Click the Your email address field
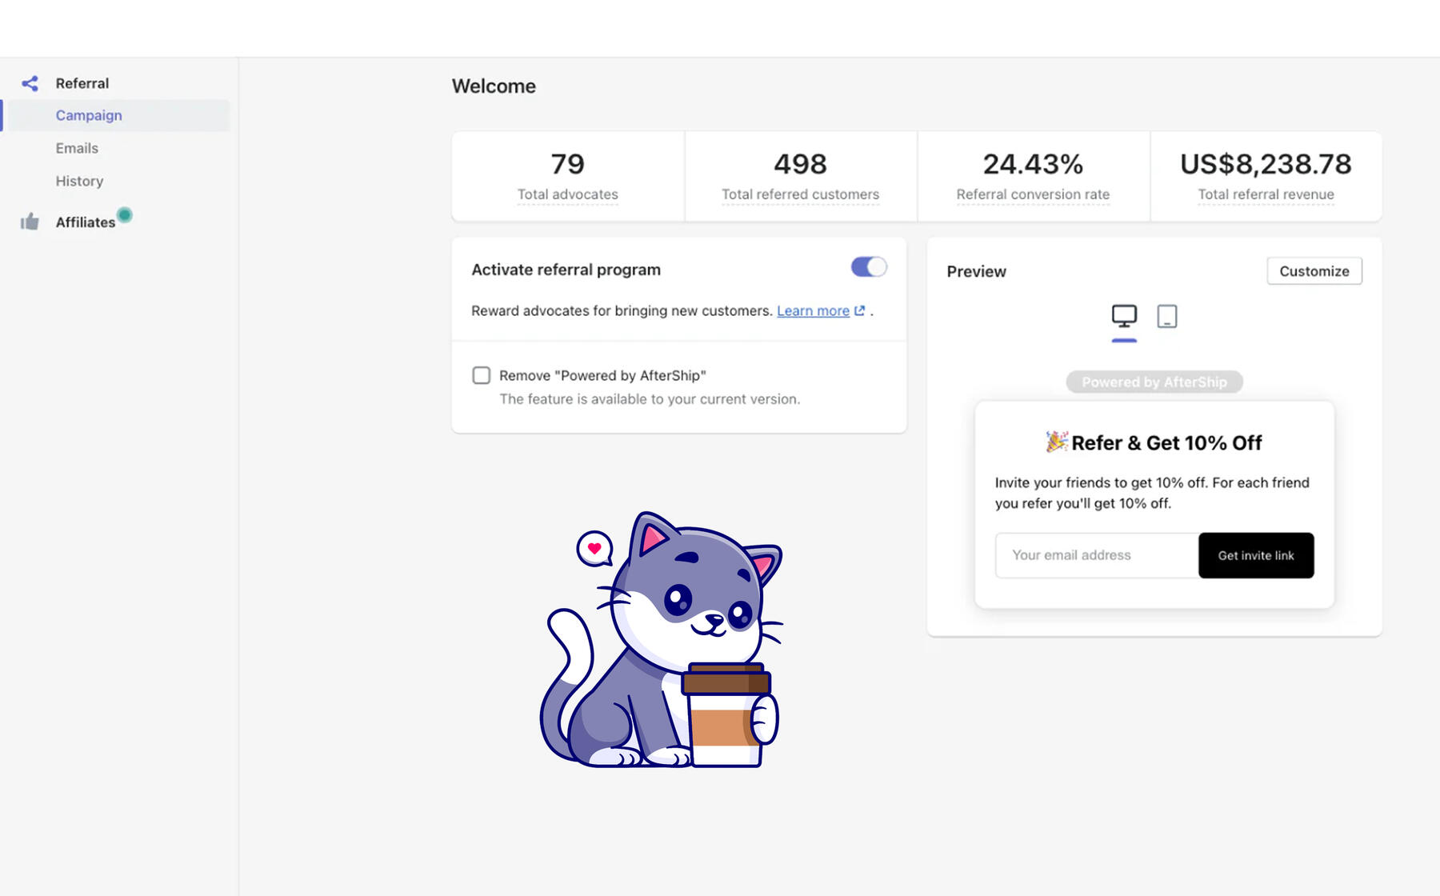 click(1097, 555)
